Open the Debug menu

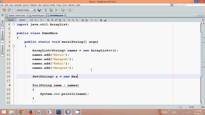tap(46, 5)
